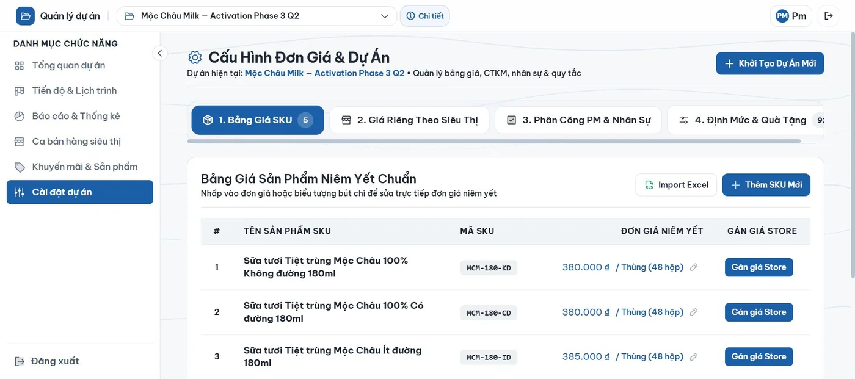Screen dimensions: 855x379
Task: Click Import Excel button
Action: pyautogui.click(x=676, y=185)
